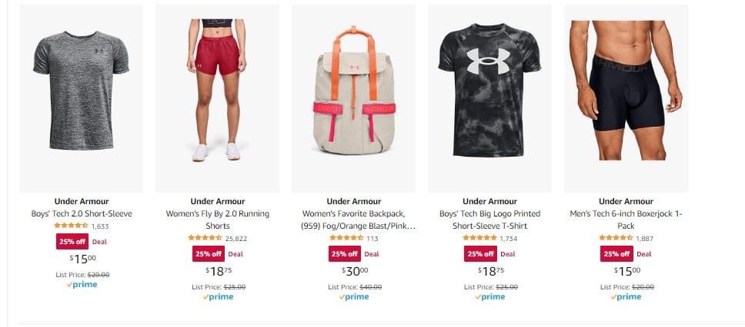745x327 pixels.
Task: Click the $30.00 price of the backpack
Action: point(355,271)
